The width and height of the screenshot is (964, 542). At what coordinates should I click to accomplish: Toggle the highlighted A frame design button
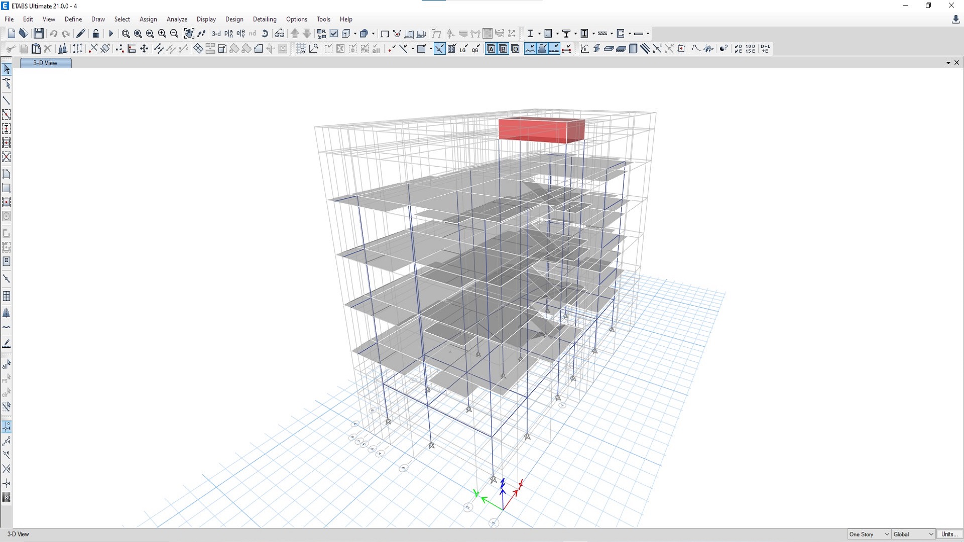pos(491,49)
